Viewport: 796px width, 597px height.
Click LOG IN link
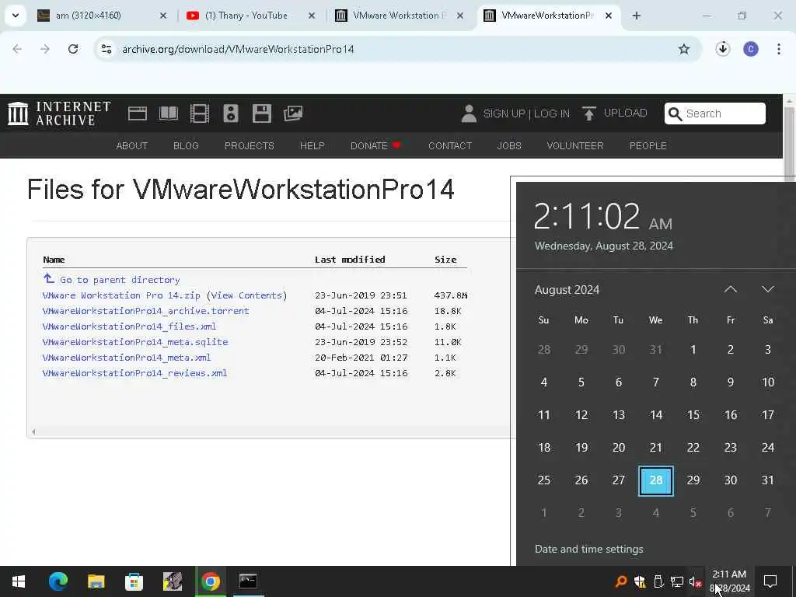pyautogui.click(x=551, y=113)
